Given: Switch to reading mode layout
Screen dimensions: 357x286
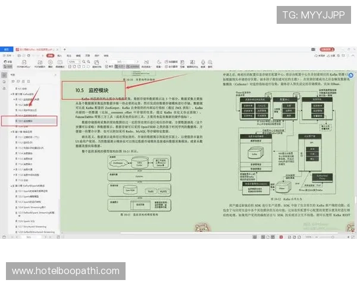Looking at the screenshot, I should (x=60, y=64).
